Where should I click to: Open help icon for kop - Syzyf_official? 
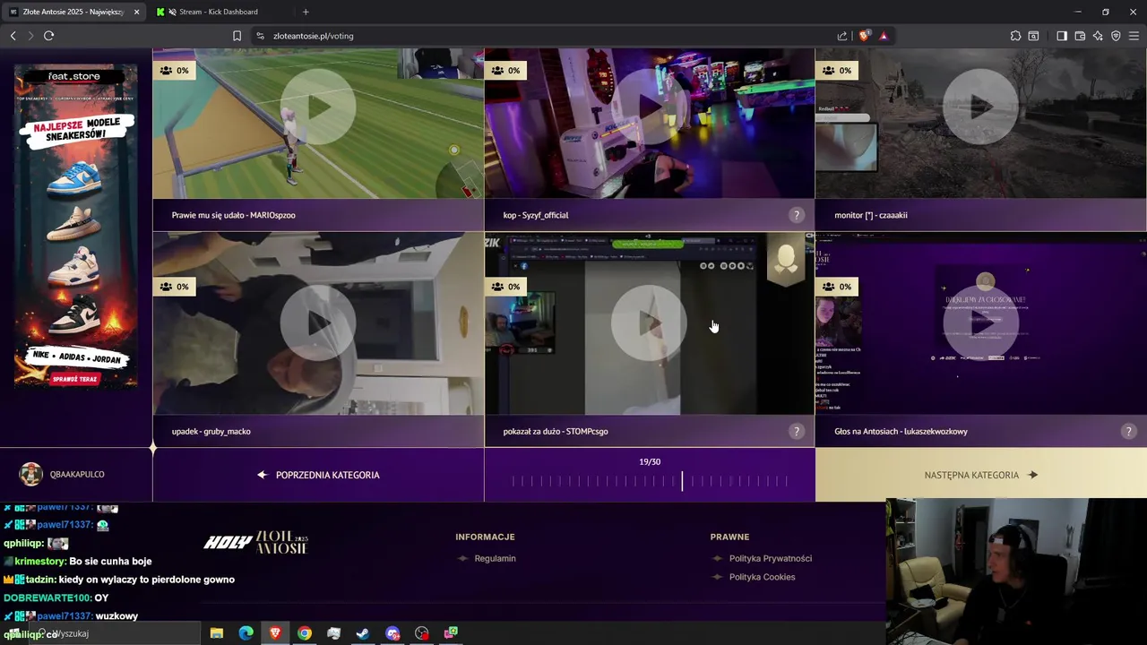coord(796,215)
